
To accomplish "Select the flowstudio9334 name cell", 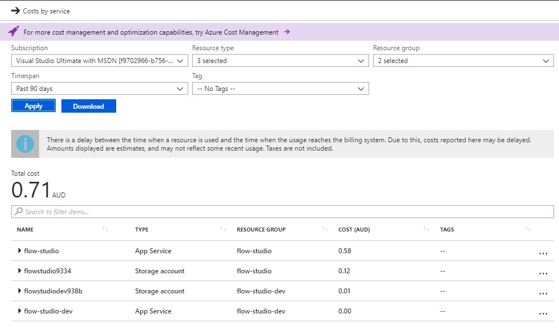I will 47,271.
